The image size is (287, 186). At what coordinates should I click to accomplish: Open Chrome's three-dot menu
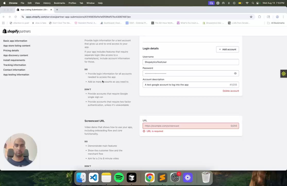click(283, 17)
